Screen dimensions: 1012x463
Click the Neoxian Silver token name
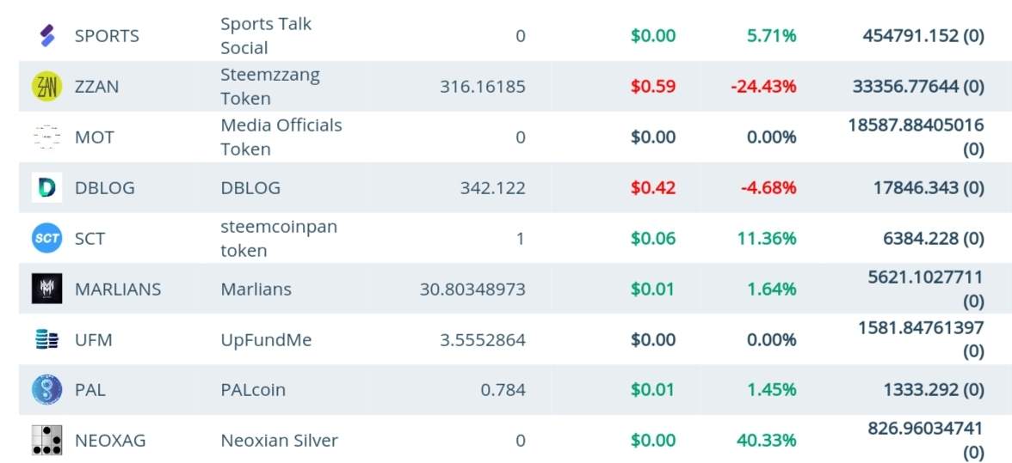click(280, 441)
